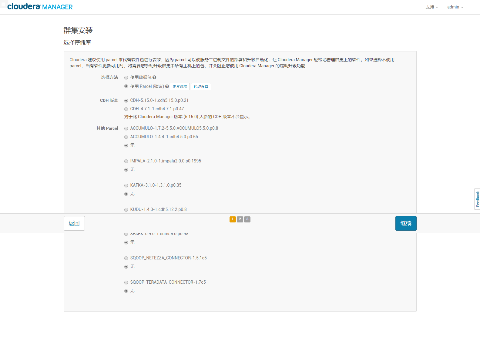Click the 更多选项 button

coord(180,87)
